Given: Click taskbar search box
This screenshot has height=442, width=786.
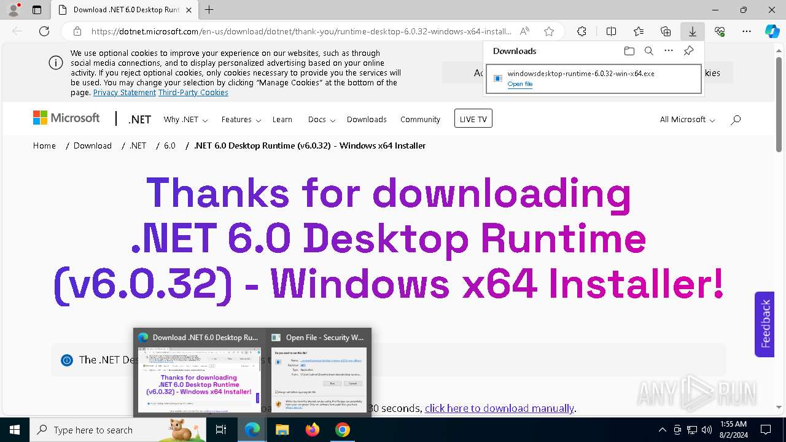Looking at the screenshot, I should point(118,430).
